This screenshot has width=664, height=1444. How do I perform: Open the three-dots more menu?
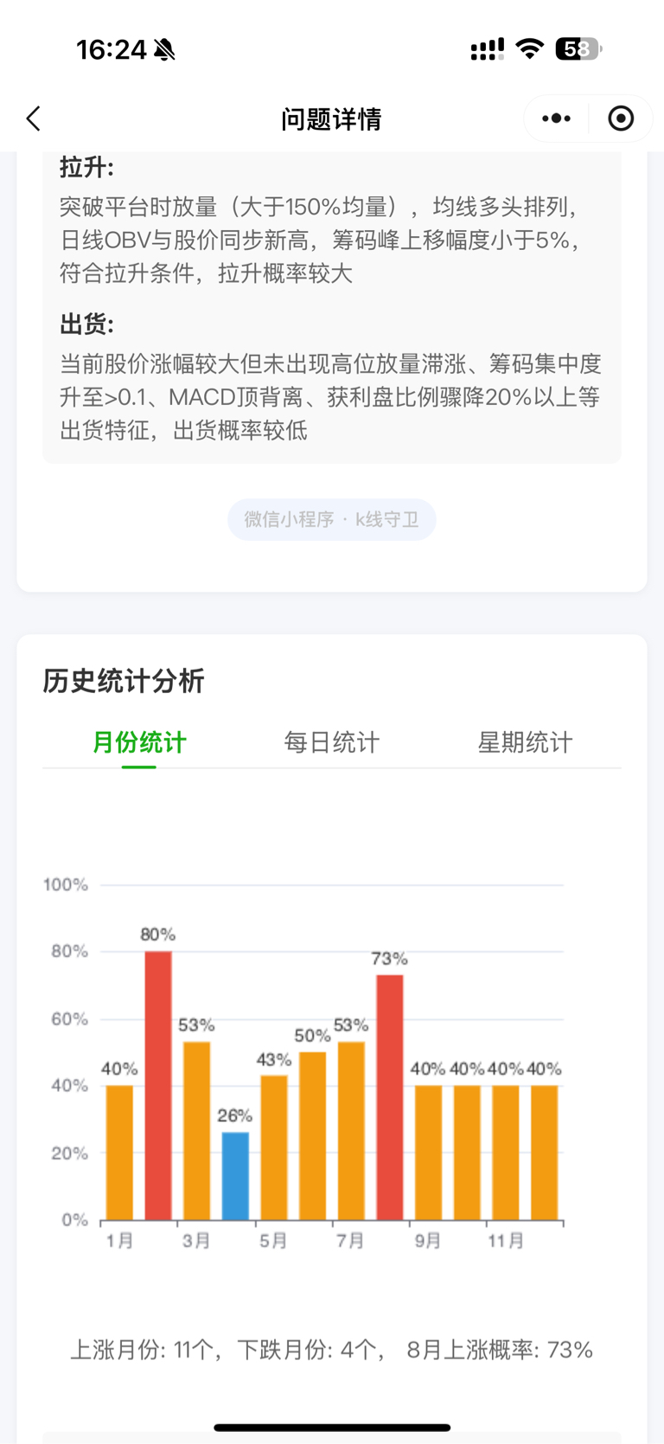coord(556,119)
